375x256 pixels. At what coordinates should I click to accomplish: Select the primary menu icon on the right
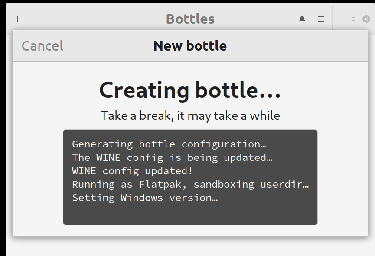click(x=321, y=19)
